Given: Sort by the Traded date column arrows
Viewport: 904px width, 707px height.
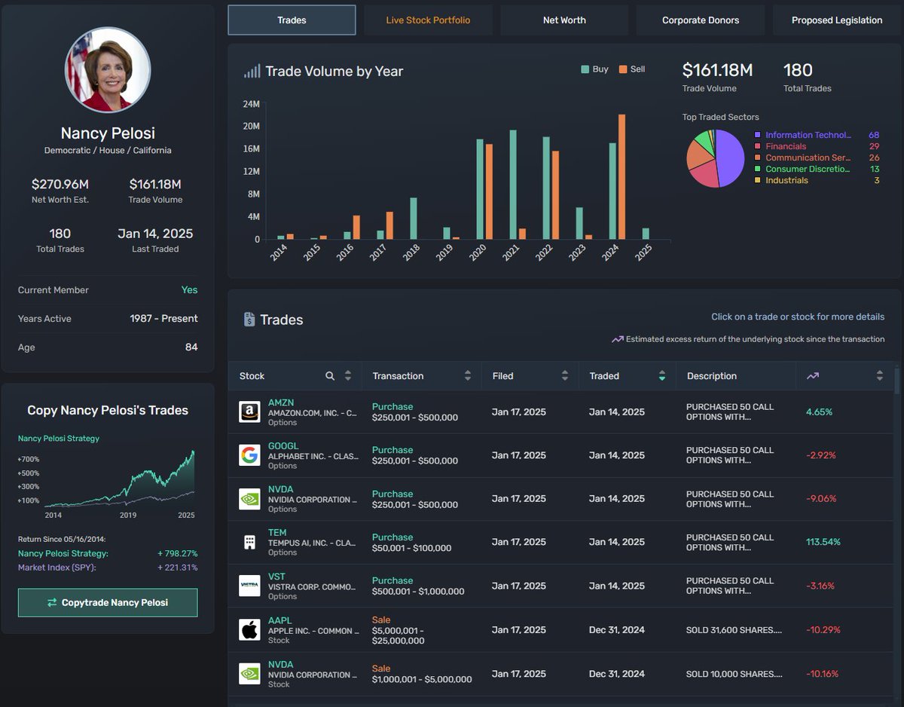Looking at the screenshot, I should point(662,375).
